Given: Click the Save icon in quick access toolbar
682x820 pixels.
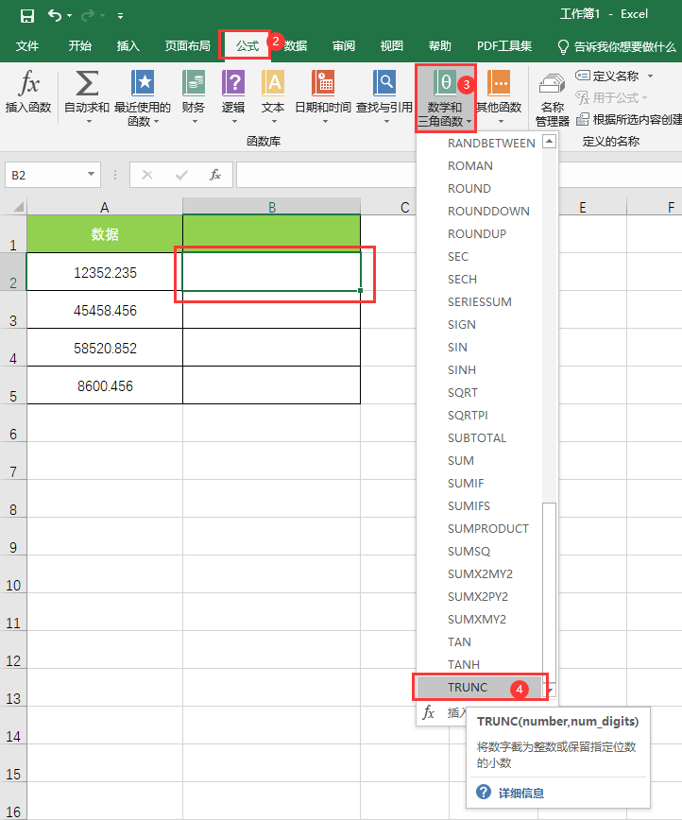Looking at the screenshot, I should [27, 16].
